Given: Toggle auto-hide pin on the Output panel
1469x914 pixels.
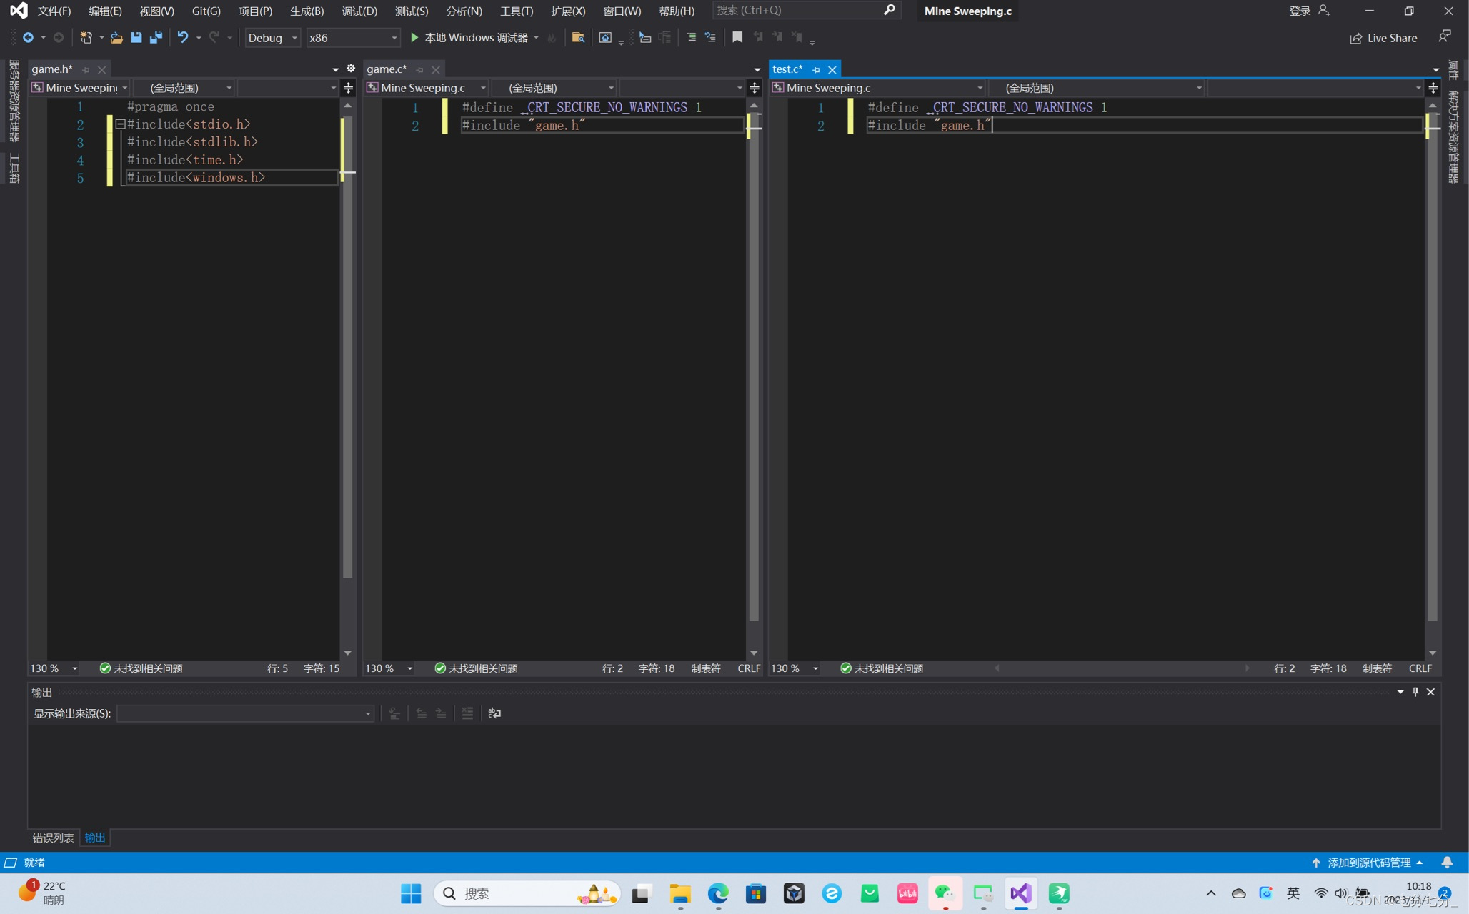Looking at the screenshot, I should pyautogui.click(x=1415, y=692).
